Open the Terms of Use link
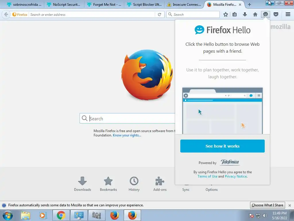Screen dimensions: 294x221 coord(207,176)
